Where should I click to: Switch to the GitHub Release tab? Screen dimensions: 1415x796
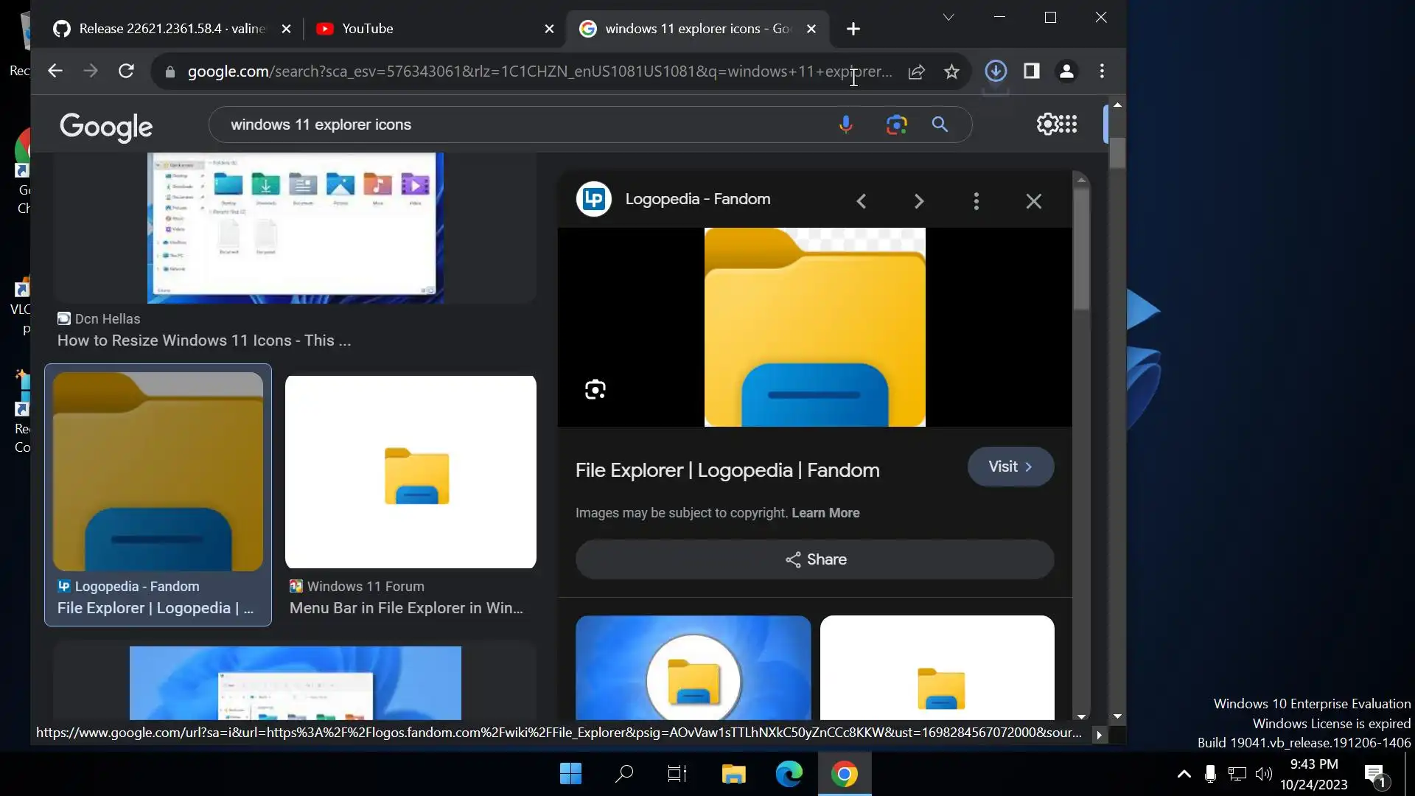[x=162, y=29]
